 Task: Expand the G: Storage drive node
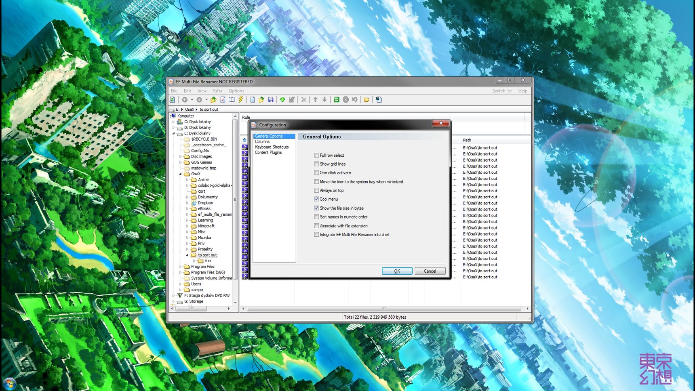point(174,301)
